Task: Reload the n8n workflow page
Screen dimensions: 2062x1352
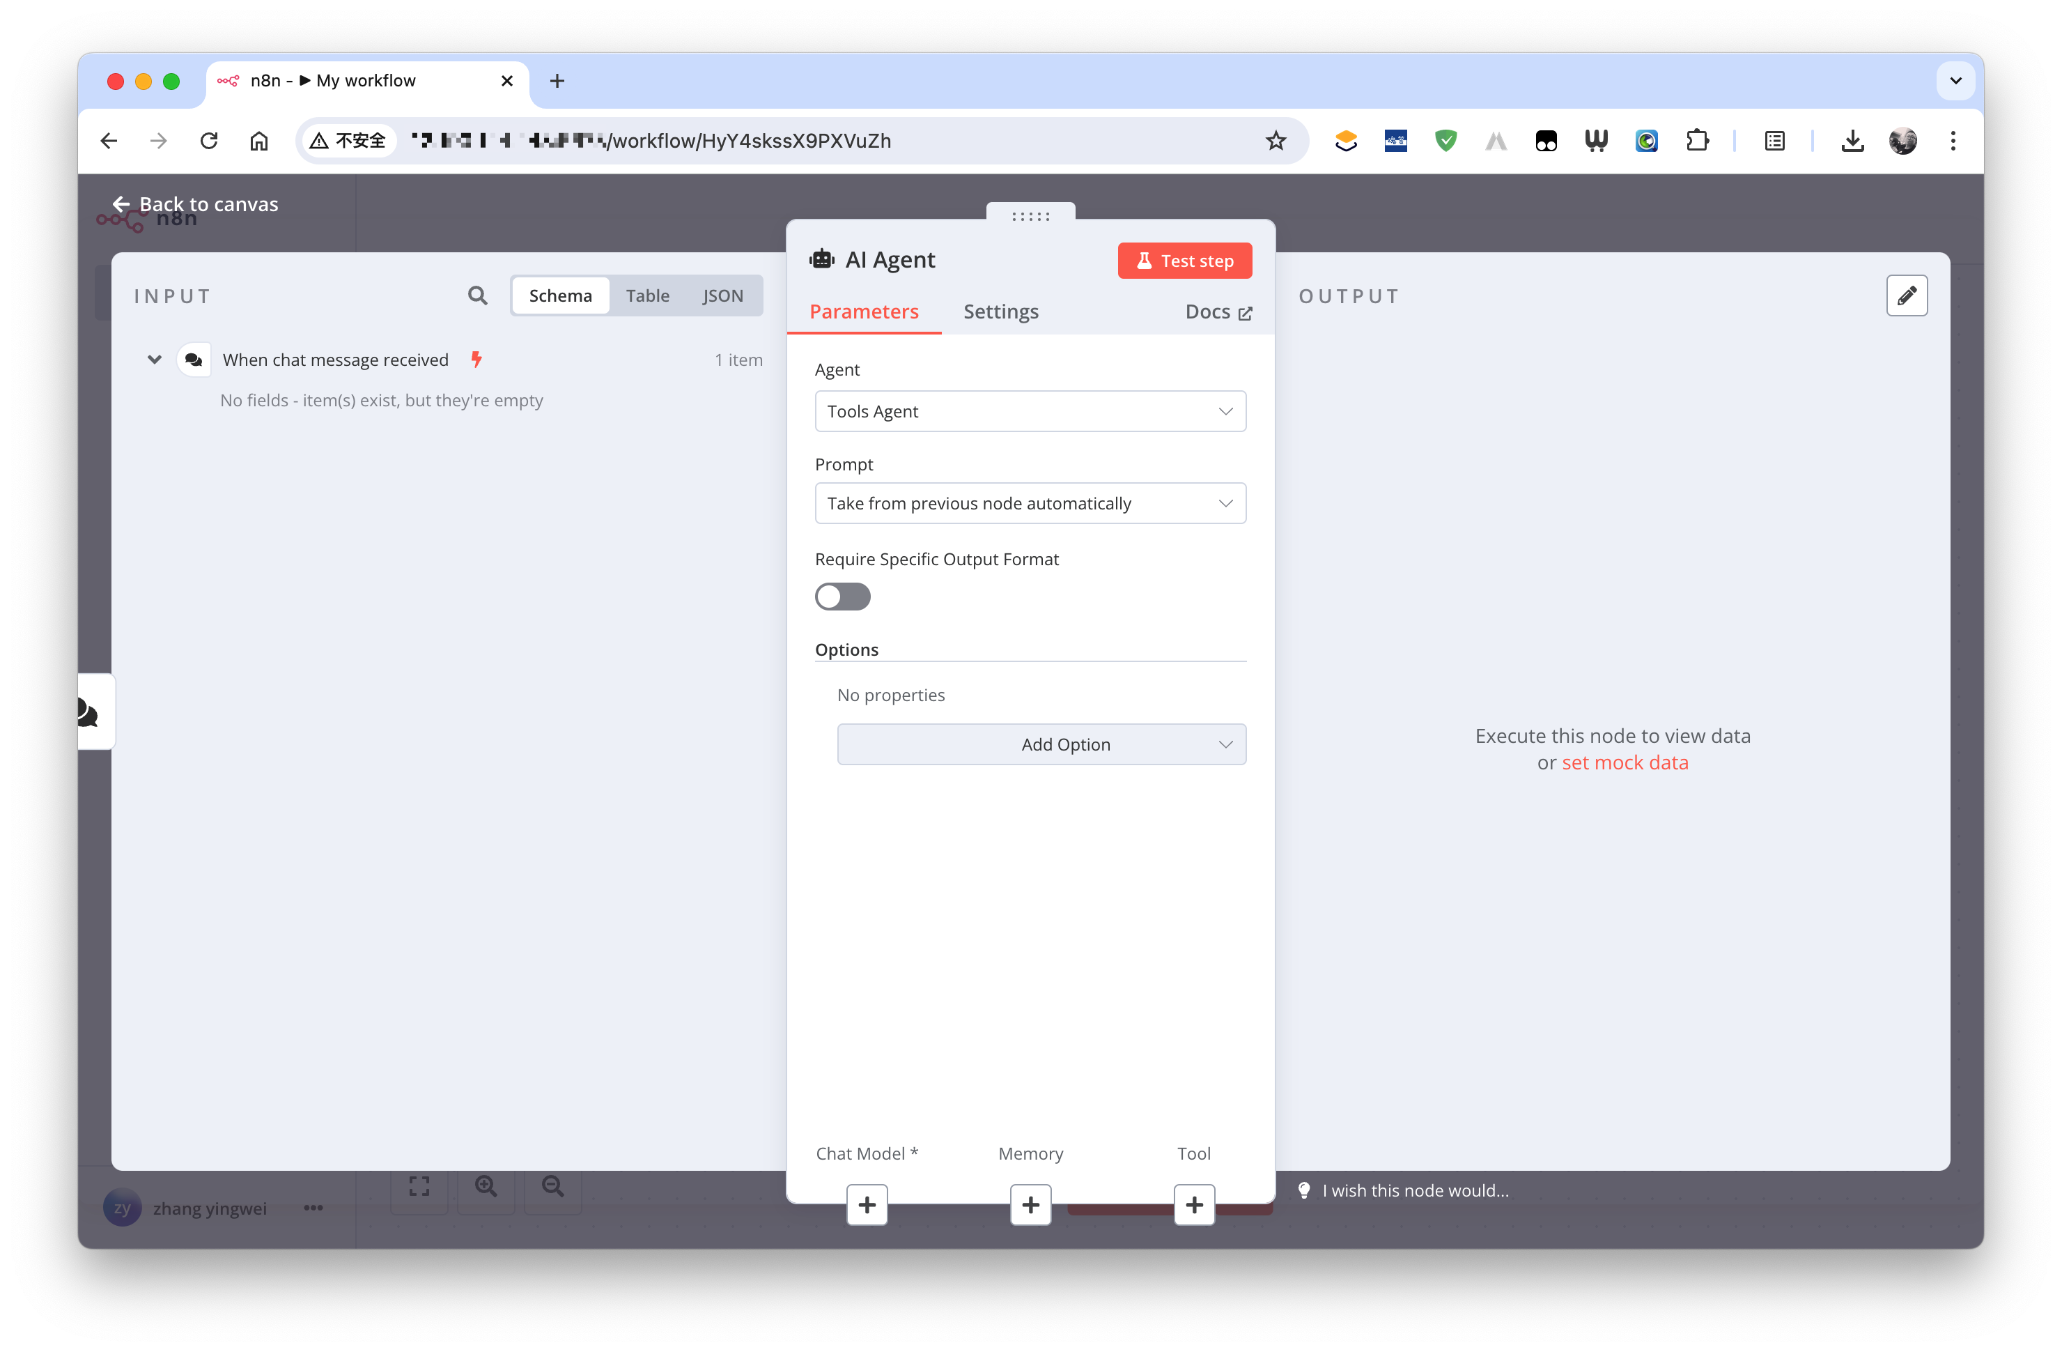Action: click(209, 140)
